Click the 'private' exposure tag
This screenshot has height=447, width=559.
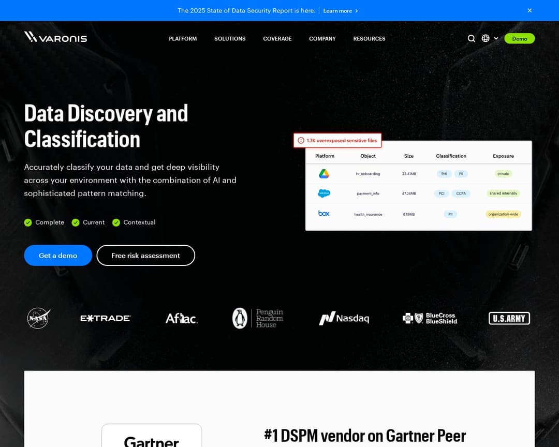[504, 174]
